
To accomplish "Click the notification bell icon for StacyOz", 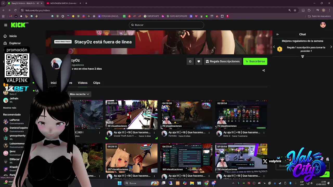I will tap(190, 62).
